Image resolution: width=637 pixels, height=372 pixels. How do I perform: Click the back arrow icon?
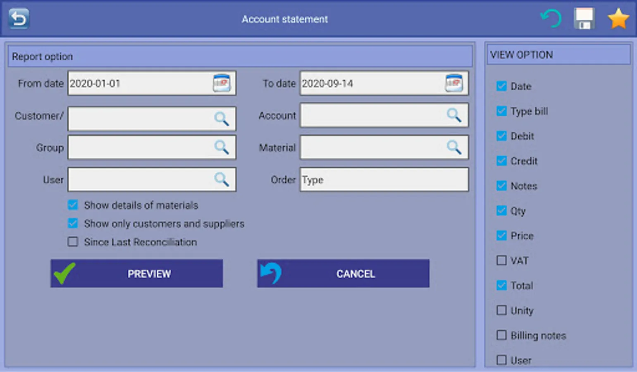(x=19, y=19)
